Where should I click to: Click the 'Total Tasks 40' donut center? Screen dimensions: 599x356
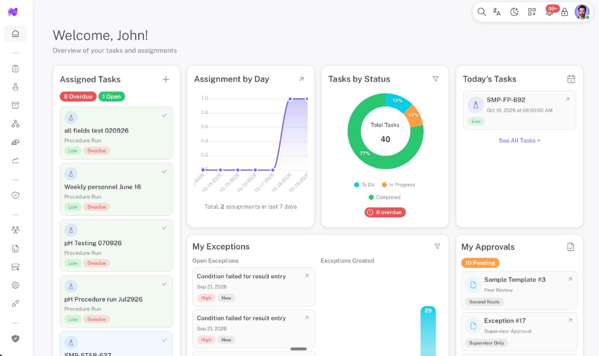(x=385, y=132)
